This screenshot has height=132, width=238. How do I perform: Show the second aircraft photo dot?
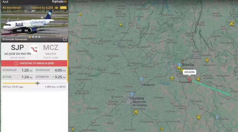coord(33,37)
